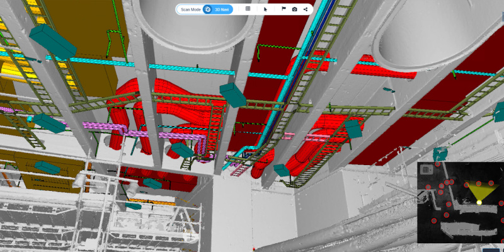The height and width of the screenshot is (252, 504).
Task: Select scan marker at yellow cone's left corner
Action: (466, 185)
